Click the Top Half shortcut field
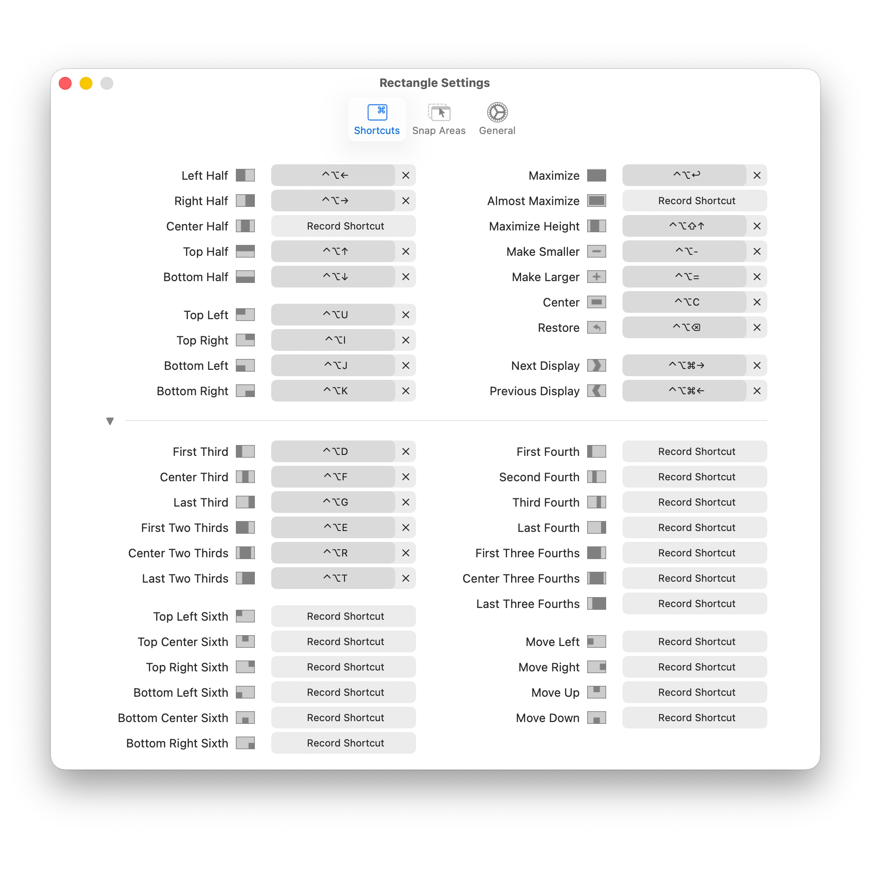This screenshot has height=871, width=871. 335,251
